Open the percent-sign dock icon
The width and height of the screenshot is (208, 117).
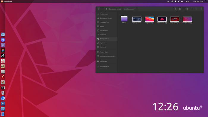(3, 103)
